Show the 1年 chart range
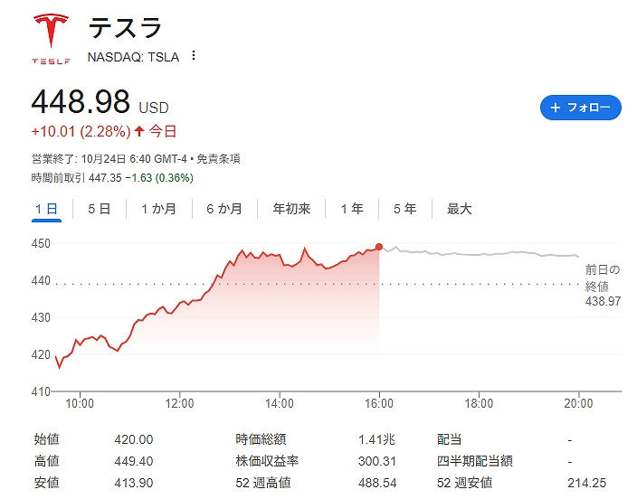Viewport: 637px width, 499px height. (x=352, y=209)
